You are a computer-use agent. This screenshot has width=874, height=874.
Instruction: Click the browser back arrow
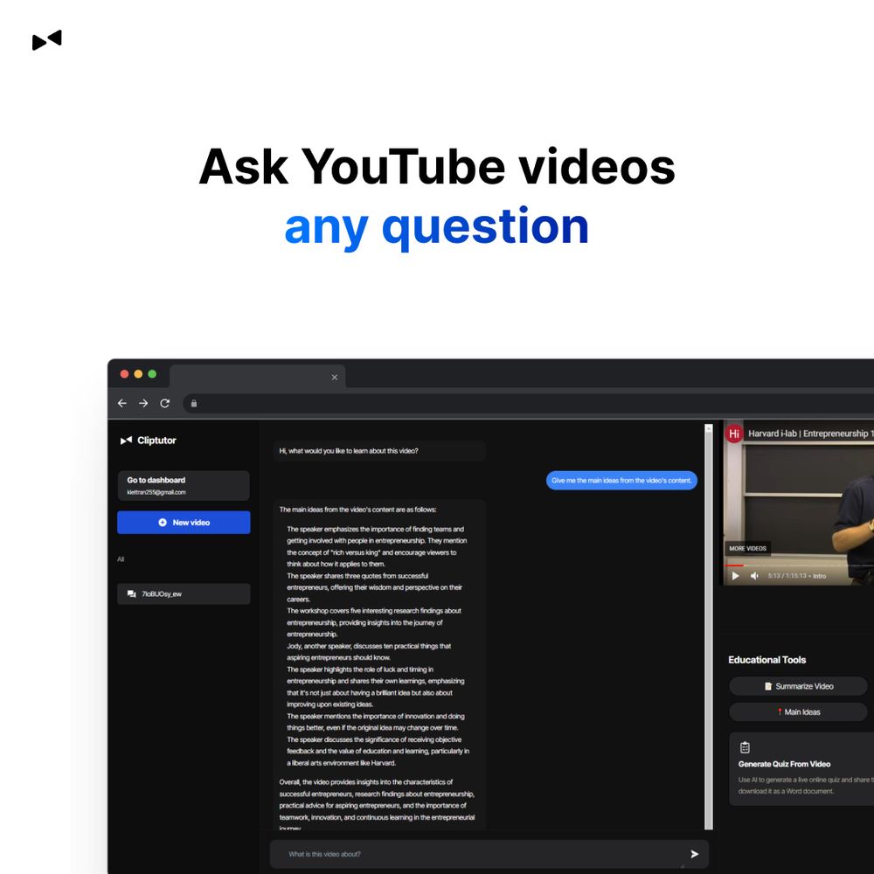pyautogui.click(x=122, y=403)
